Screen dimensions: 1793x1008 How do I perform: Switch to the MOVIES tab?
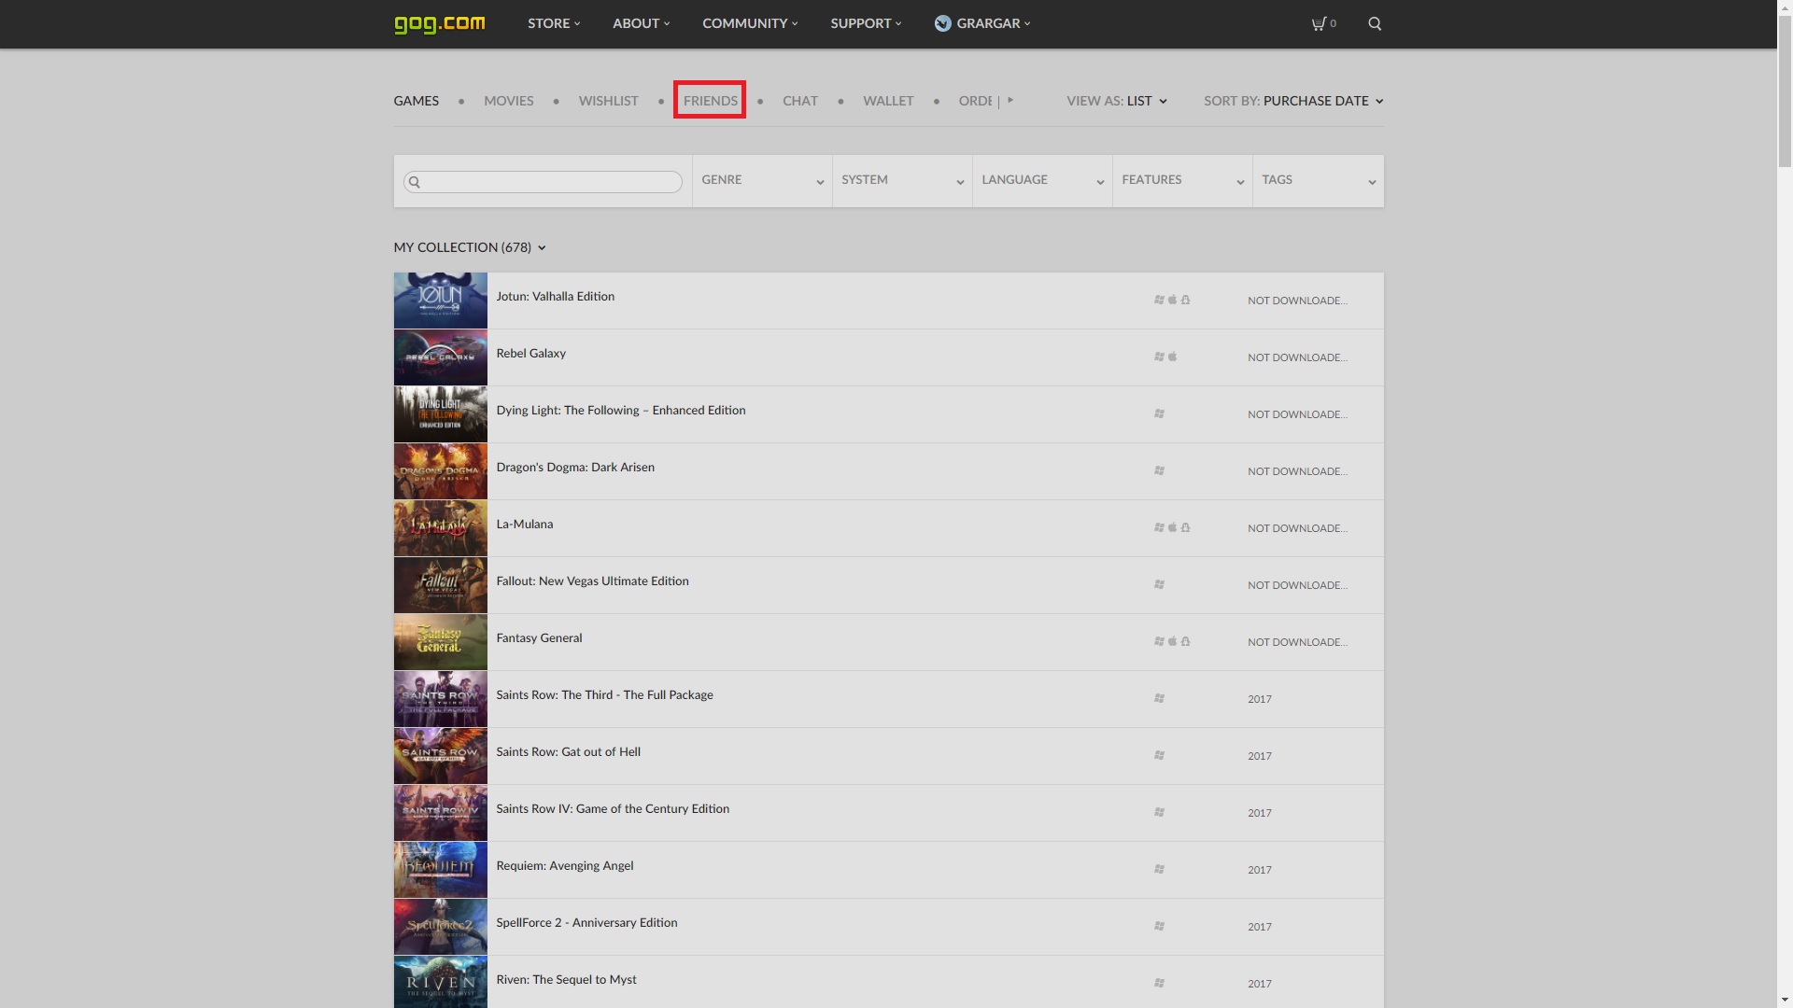(508, 101)
